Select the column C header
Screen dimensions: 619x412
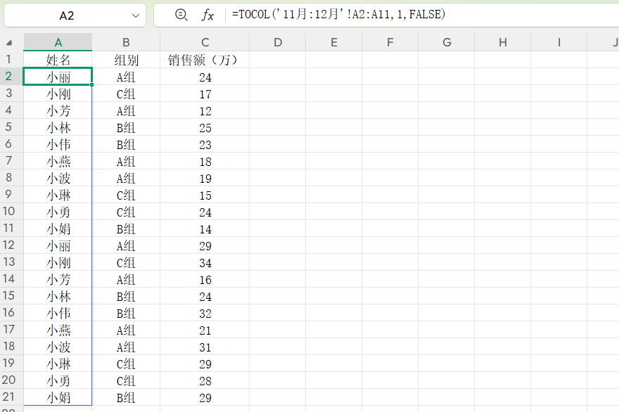point(205,42)
